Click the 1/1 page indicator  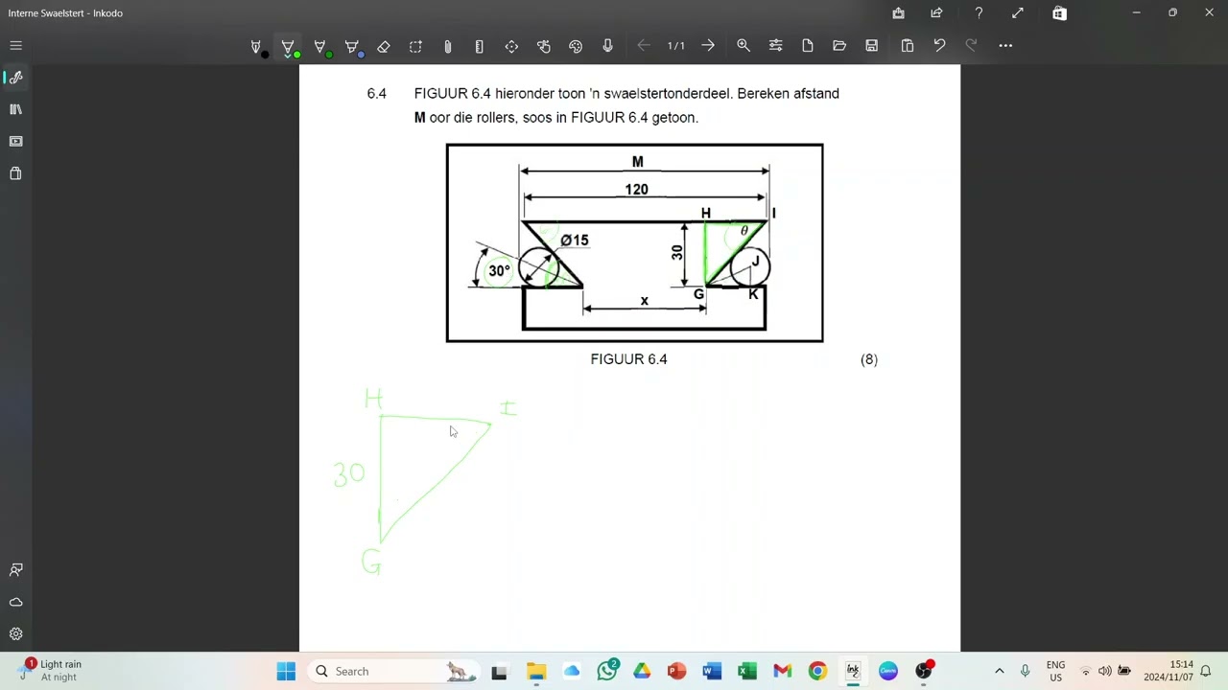(x=676, y=46)
